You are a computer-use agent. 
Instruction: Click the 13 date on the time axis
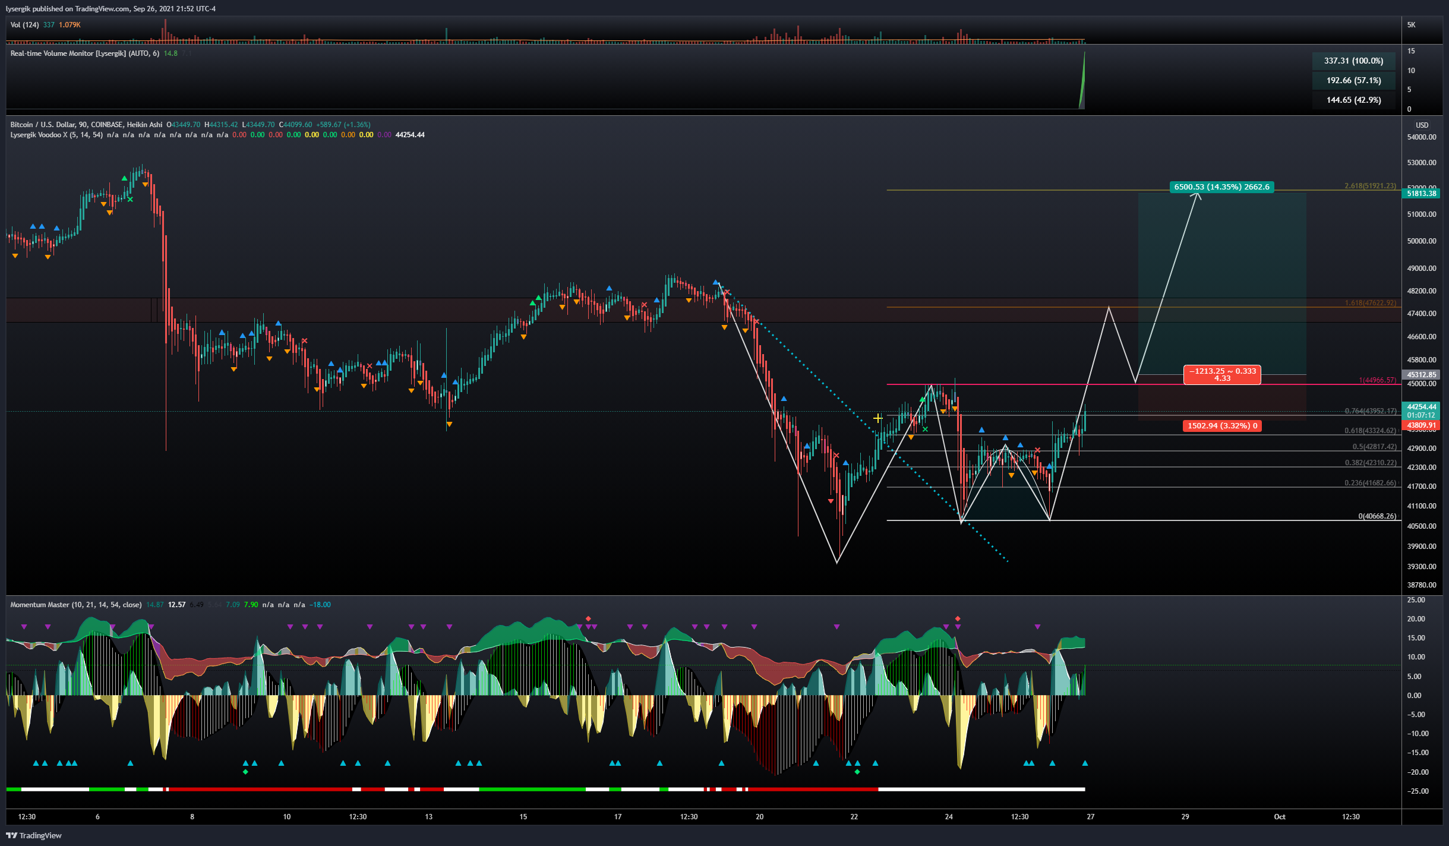coord(428,817)
